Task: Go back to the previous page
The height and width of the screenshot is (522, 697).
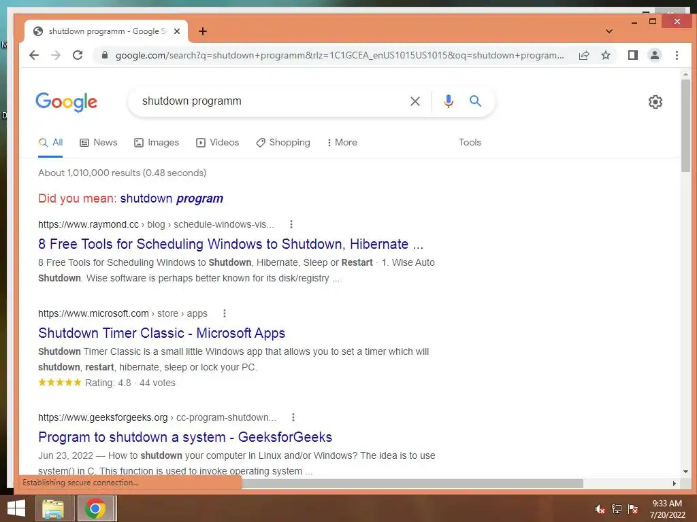Action: 34,55
